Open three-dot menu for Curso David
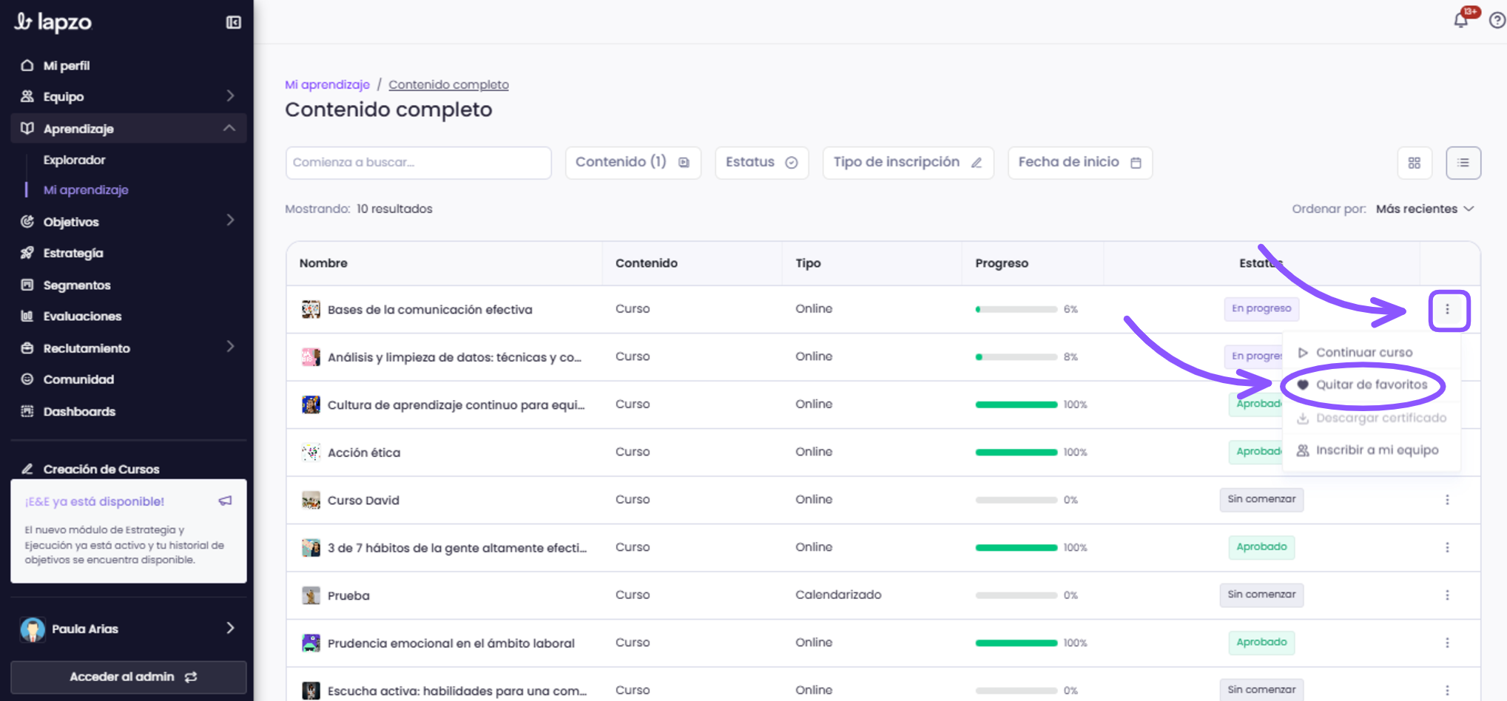Viewport: 1507px width, 701px height. point(1447,500)
